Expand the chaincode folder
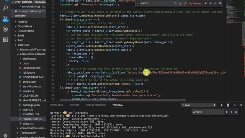The image size is (245, 138). click(28, 59)
